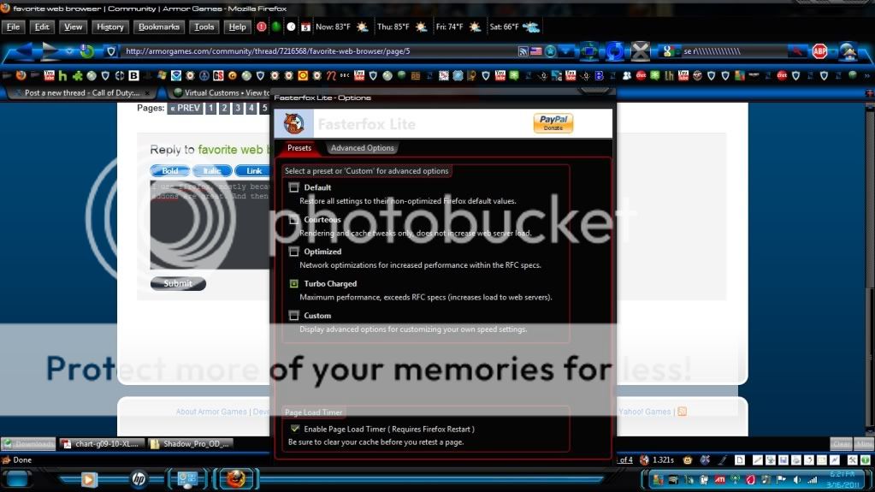Select the Default preset checkbox
The height and width of the screenshot is (492, 875).
point(294,187)
